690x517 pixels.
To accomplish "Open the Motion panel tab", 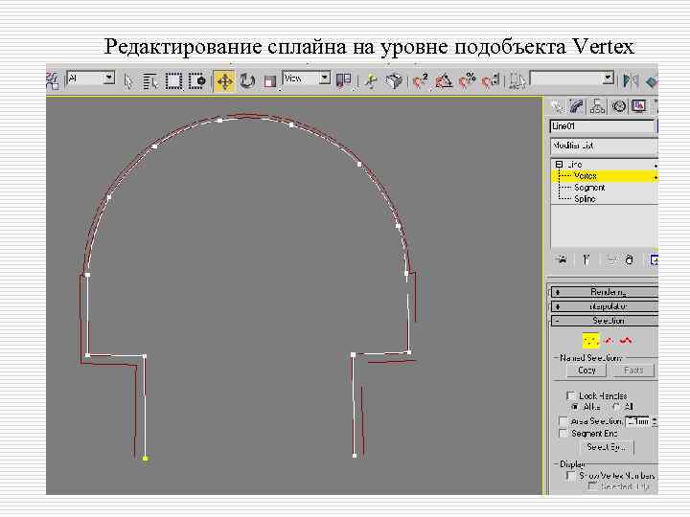I will (x=619, y=106).
